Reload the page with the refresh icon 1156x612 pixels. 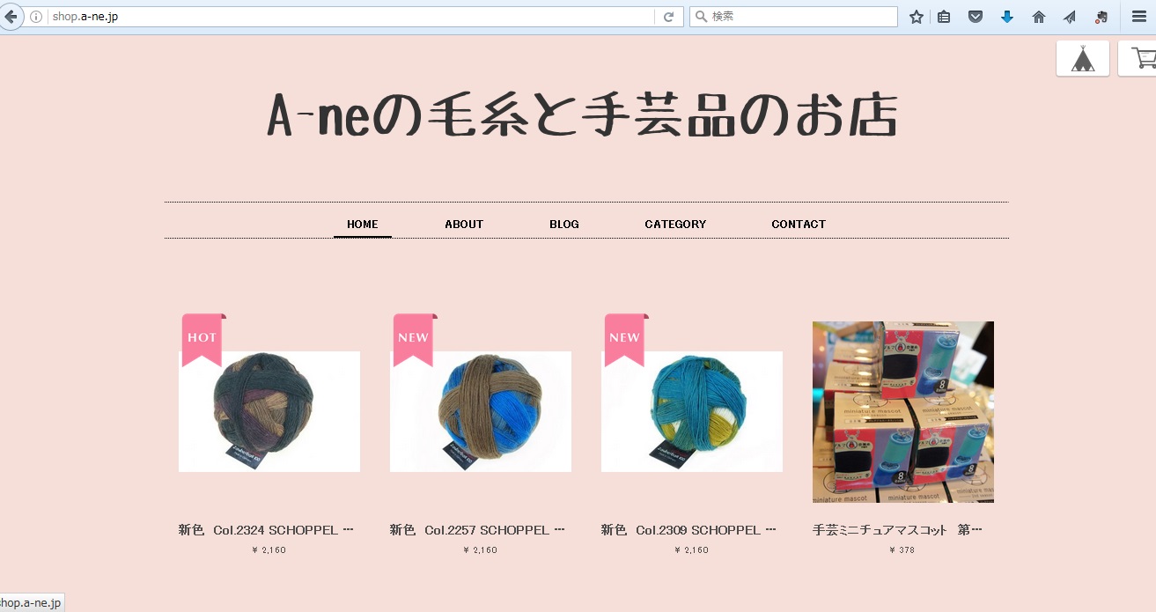click(x=669, y=17)
